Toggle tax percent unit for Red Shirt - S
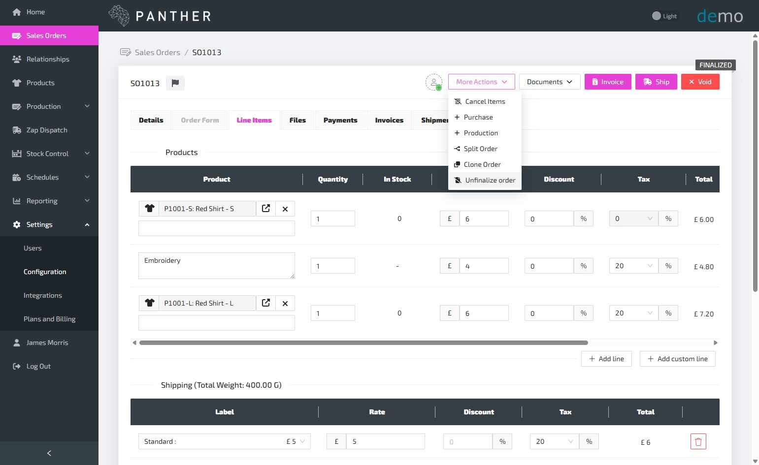Image resolution: width=759 pixels, height=465 pixels. [x=668, y=218]
